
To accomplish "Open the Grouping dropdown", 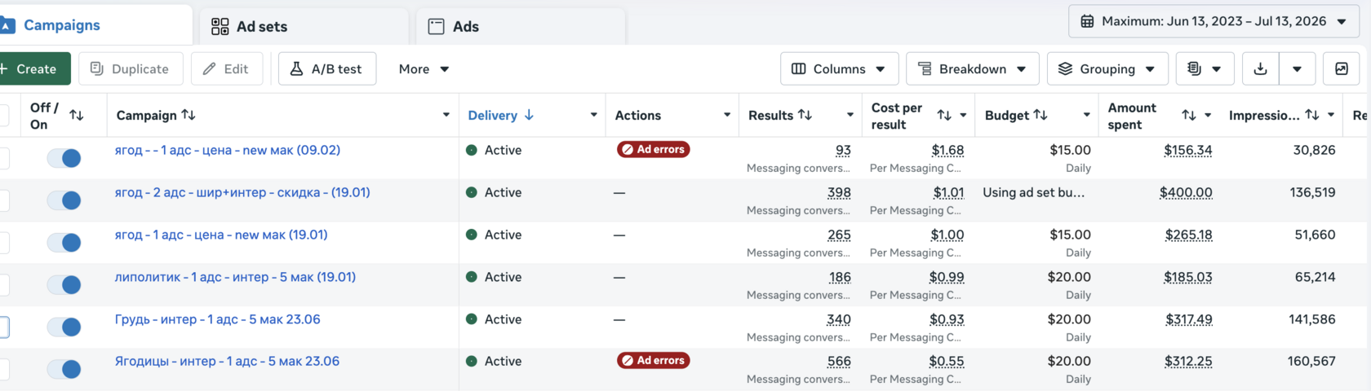I will tap(1107, 69).
